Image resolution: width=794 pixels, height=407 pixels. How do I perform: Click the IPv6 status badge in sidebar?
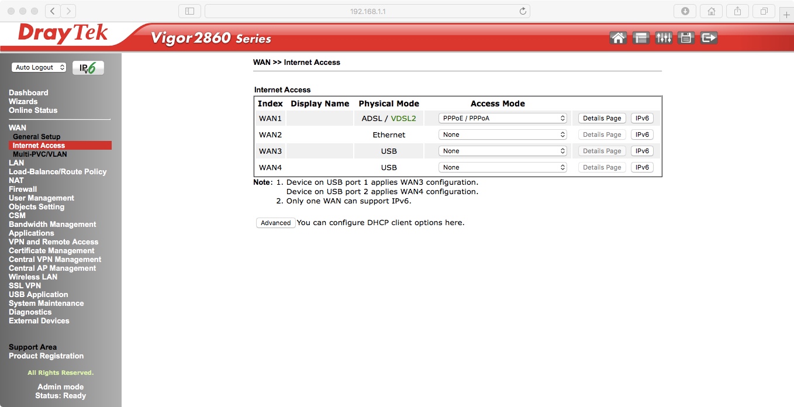point(88,67)
